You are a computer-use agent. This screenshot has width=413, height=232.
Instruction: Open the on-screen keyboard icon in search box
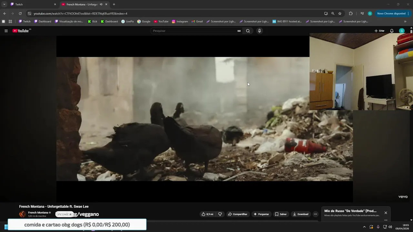[239, 31]
